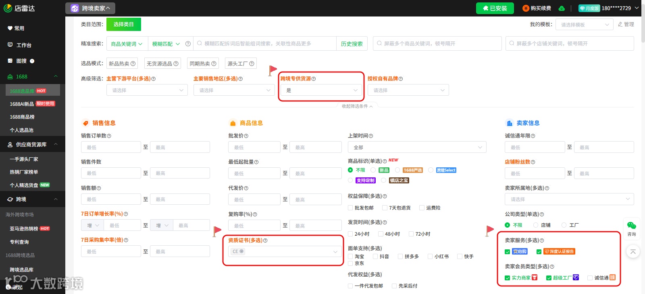This screenshot has height=294, width=645.
Task: Remove the CE tag with its x icon
Action: pyautogui.click(x=241, y=251)
